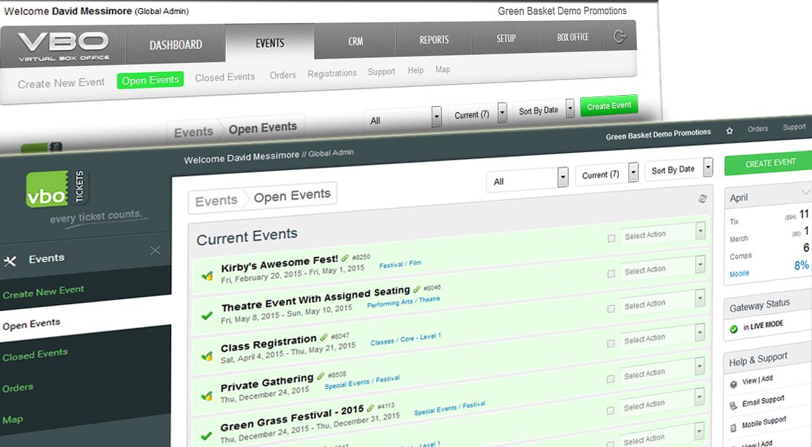Click the green vbo tickets logo

(x=57, y=189)
